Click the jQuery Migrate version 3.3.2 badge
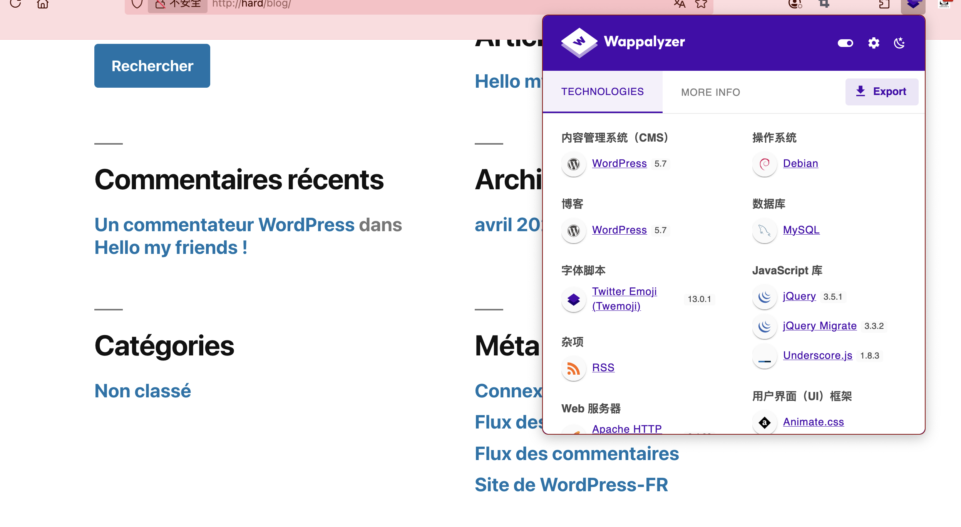Image resolution: width=961 pixels, height=527 pixels. pos(874,326)
